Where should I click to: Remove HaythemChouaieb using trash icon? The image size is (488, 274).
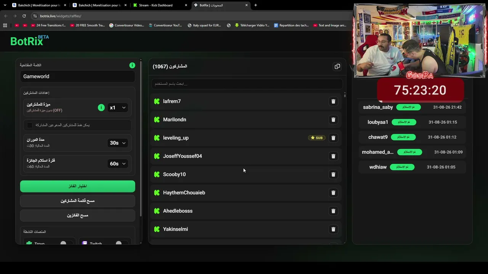tap(333, 193)
